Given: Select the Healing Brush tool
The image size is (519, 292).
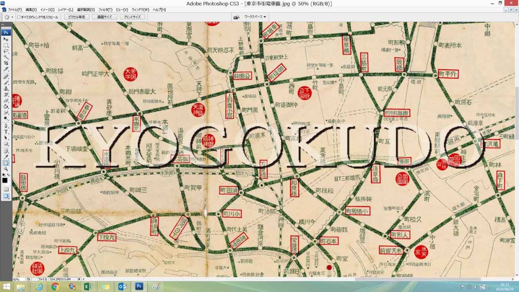Looking at the screenshot, I should [x=6, y=76].
